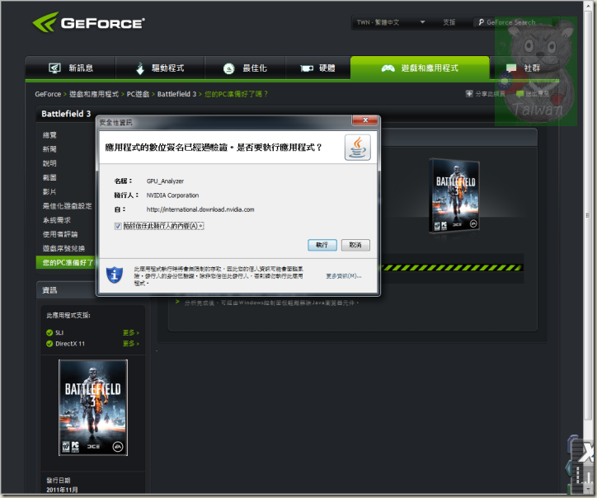Click the chat bubble icon in 社群 tab
Viewport: 597px width, 498px height.
click(x=511, y=68)
